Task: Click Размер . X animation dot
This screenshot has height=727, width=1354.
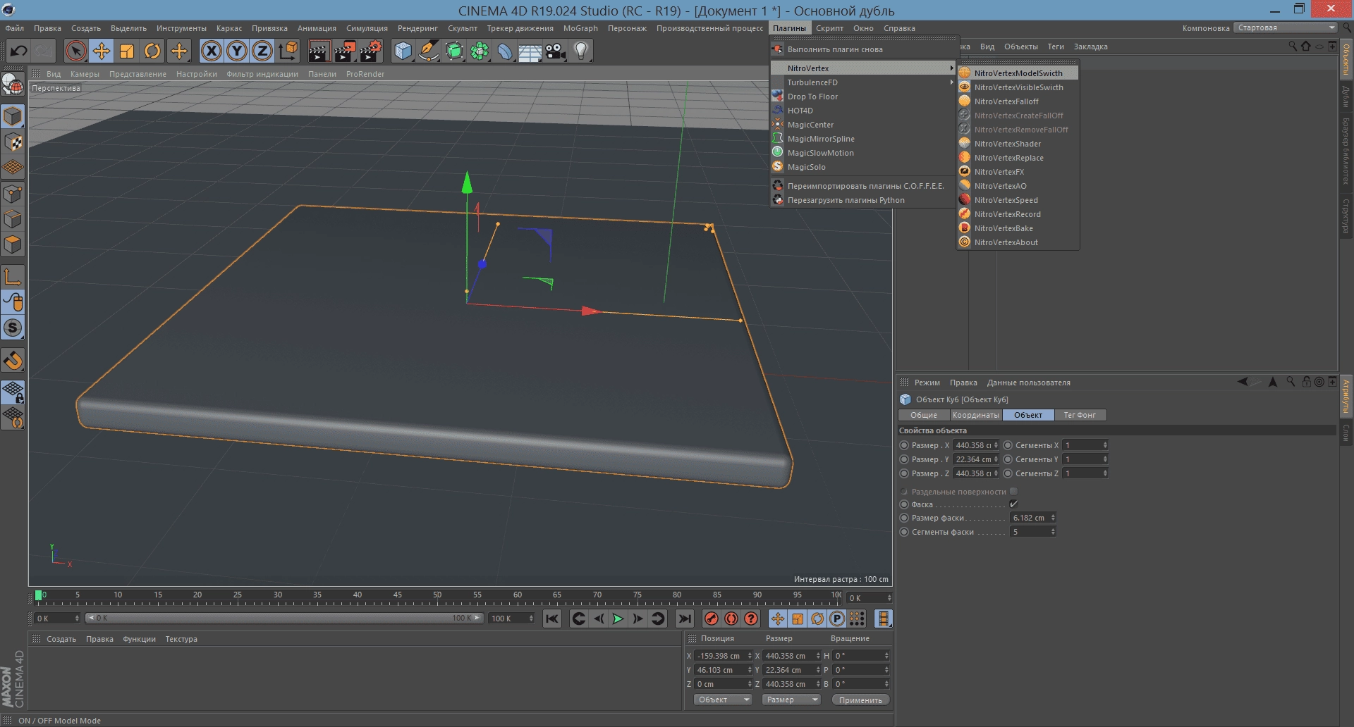Action: (x=904, y=445)
